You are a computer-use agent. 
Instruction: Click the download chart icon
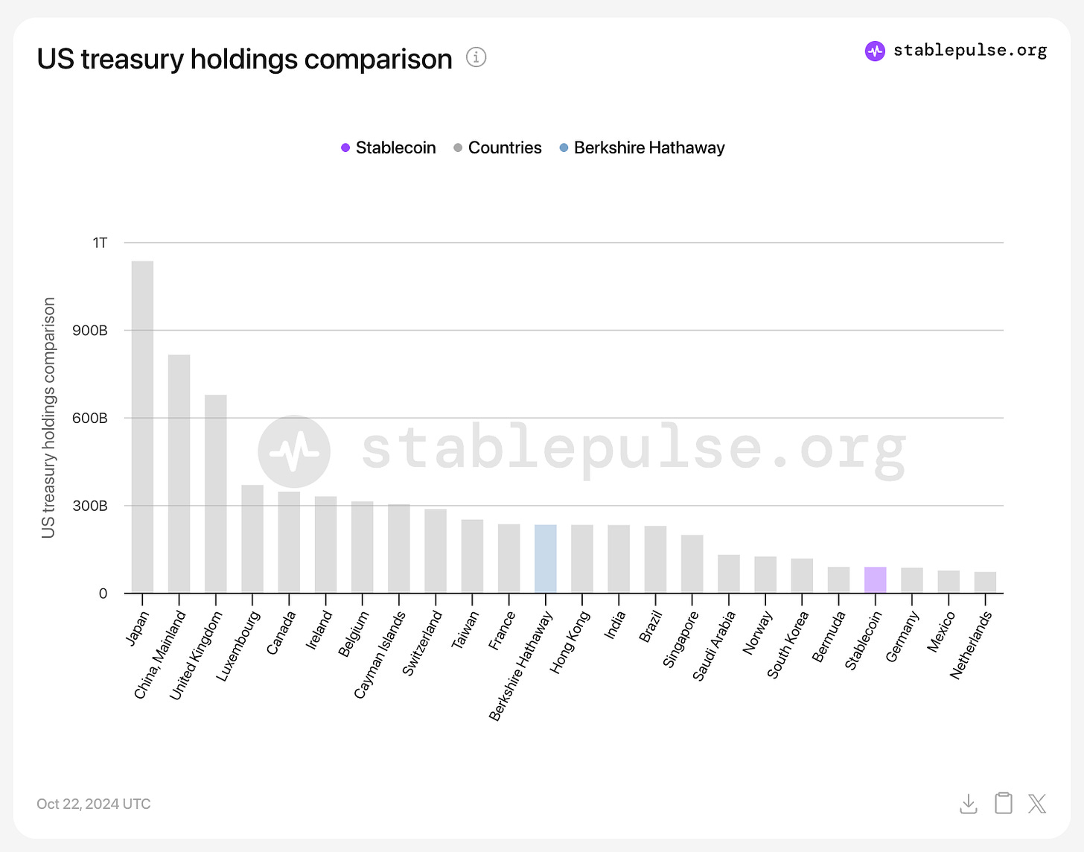(968, 804)
